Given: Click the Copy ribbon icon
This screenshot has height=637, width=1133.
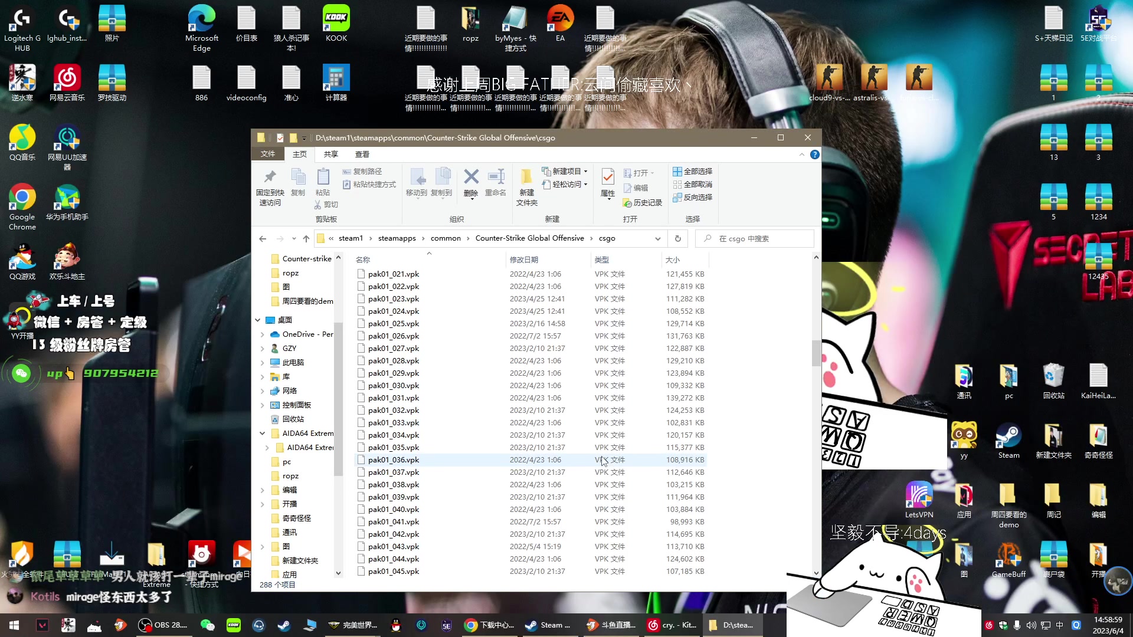Looking at the screenshot, I should (x=298, y=177).
